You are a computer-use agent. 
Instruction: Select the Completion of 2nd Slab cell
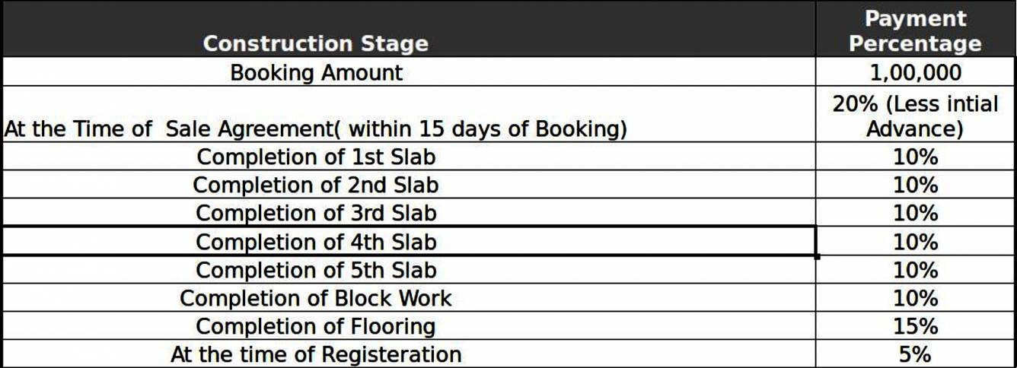[x=317, y=185]
